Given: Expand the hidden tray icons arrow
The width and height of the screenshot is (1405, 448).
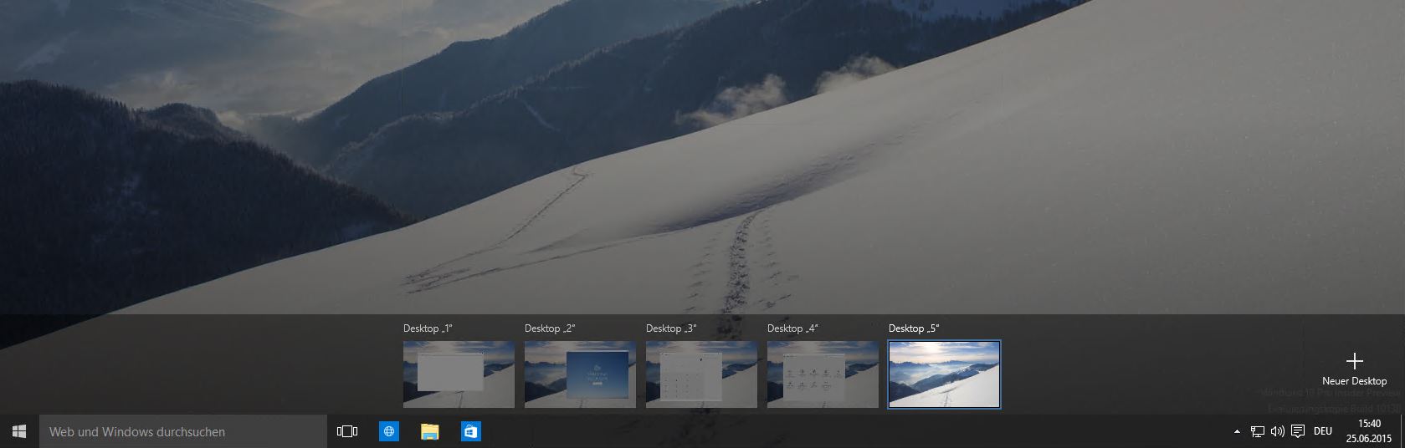Looking at the screenshot, I should click(1237, 431).
